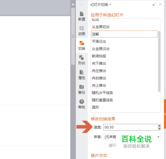
Task: Open the 备份 (Backup) sidebar panel
Action: click(x=82, y=89)
